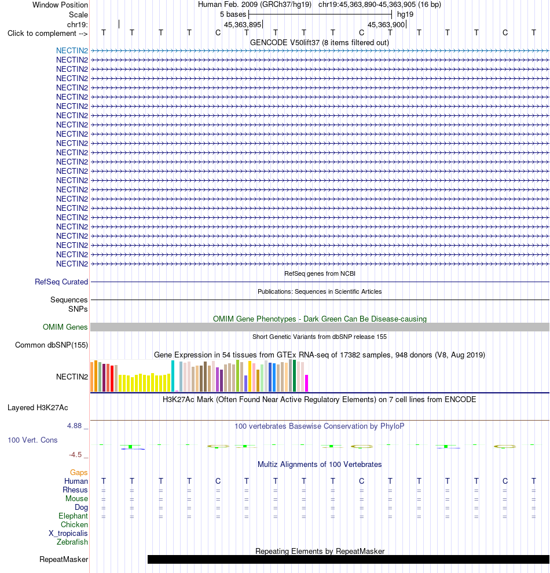
Task: Click the '-4.5' conservation lower limit
Action: pos(75,455)
